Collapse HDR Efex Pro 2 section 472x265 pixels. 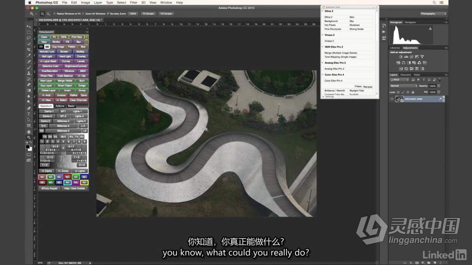(x=323, y=47)
